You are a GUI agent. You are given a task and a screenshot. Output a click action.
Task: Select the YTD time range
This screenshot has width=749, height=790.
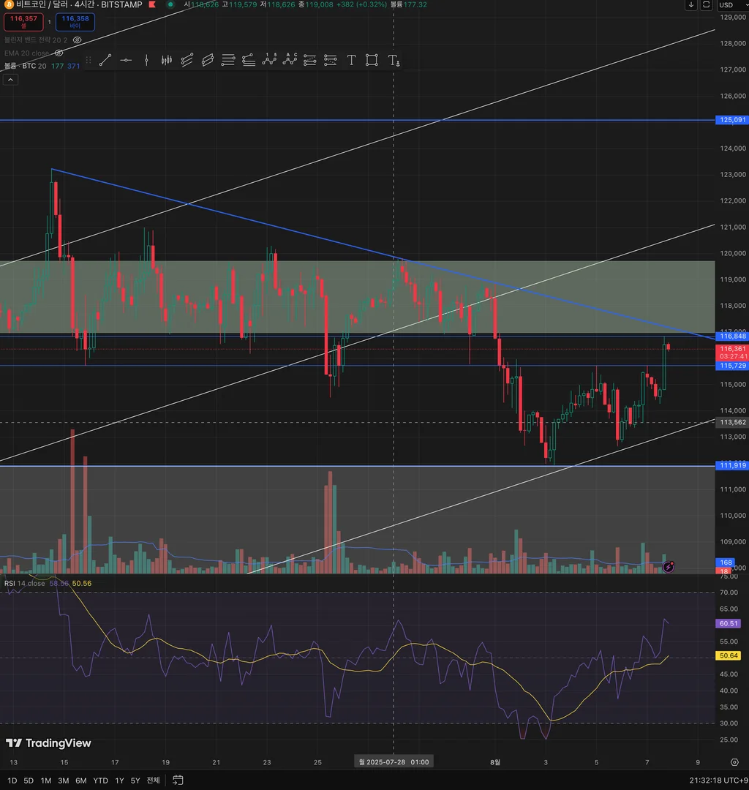click(x=101, y=780)
